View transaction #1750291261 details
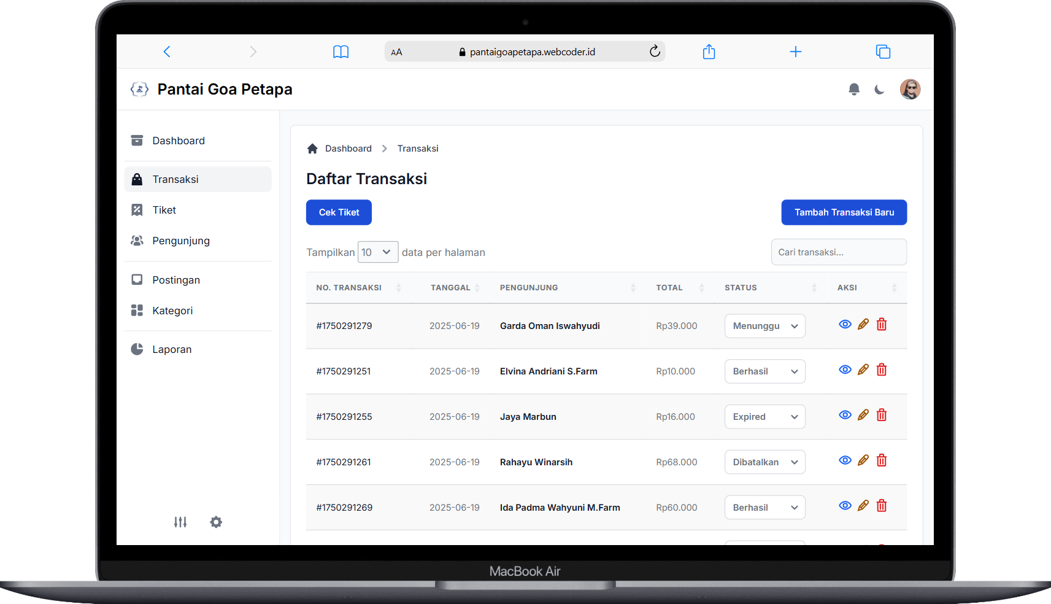This screenshot has height=604, width=1051. tap(845, 460)
